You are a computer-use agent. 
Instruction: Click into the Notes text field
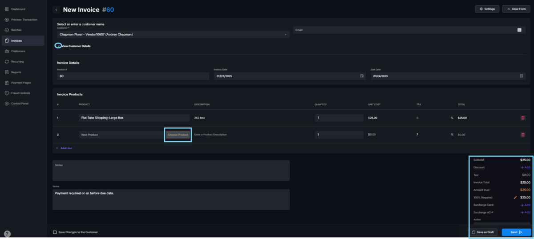[x=171, y=171]
